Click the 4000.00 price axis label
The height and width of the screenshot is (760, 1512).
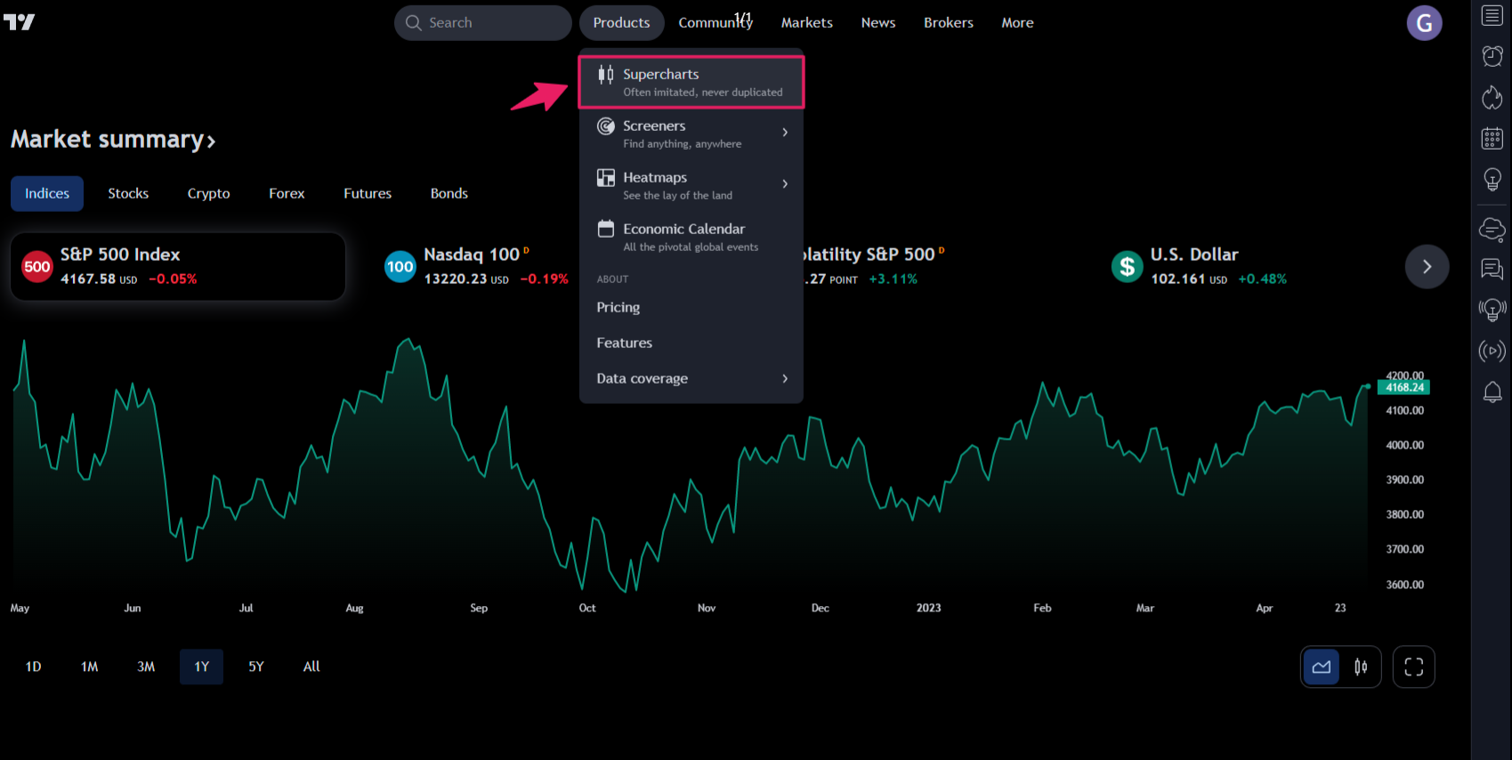click(1405, 445)
